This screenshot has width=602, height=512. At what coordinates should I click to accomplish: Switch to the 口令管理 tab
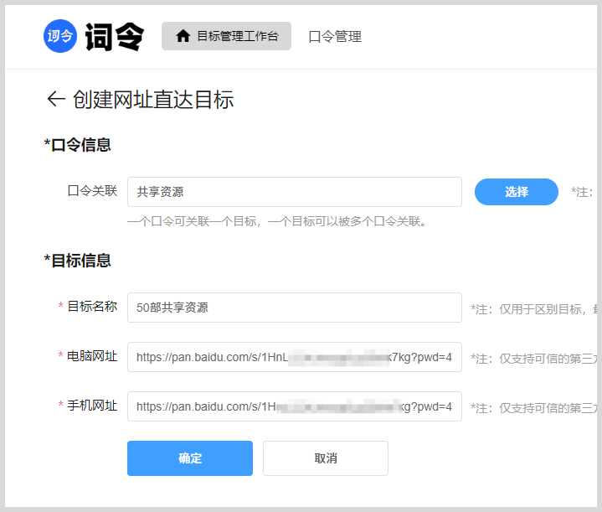point(335,37)
